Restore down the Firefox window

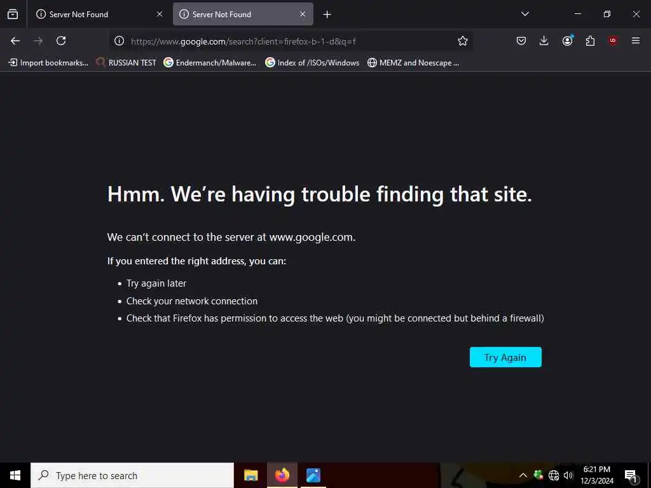point(607,14)
